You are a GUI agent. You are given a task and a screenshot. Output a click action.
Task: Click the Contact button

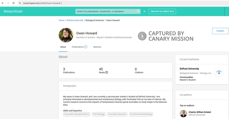pos(220,31)
